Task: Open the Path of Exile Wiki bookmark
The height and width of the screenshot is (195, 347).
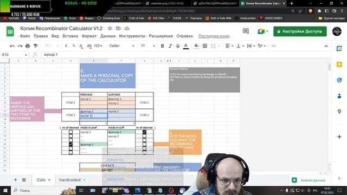Action: coord(219,18)
